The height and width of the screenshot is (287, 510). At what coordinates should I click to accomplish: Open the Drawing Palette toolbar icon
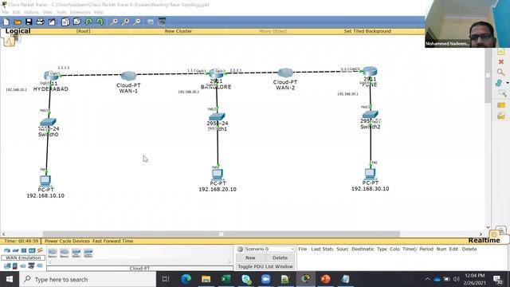[x=151, y=22]
